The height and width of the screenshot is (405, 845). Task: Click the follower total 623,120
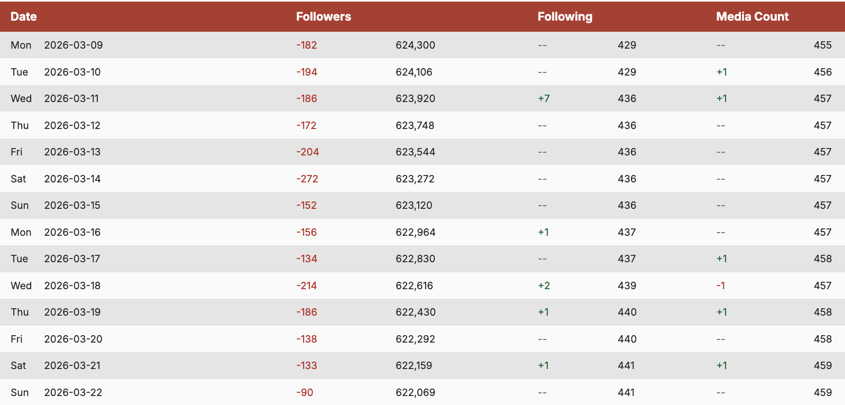414,205
